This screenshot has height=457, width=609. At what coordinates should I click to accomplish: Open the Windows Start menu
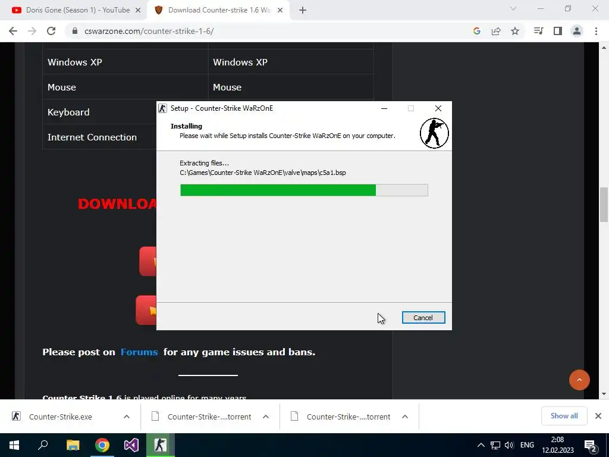[14, 445]
